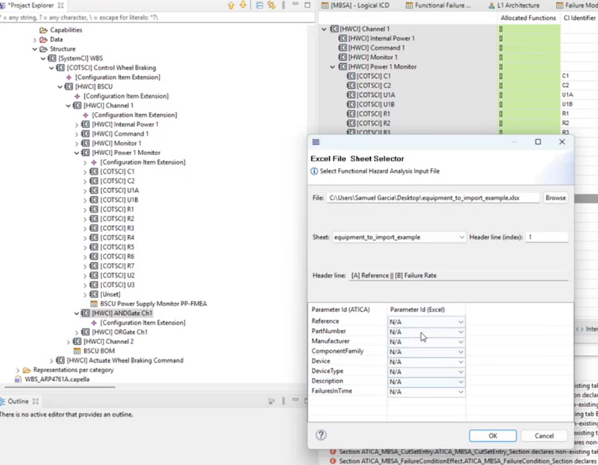Click the SystemCI WBS component icon
Screen dimensions: 598x465
[52, 58]
